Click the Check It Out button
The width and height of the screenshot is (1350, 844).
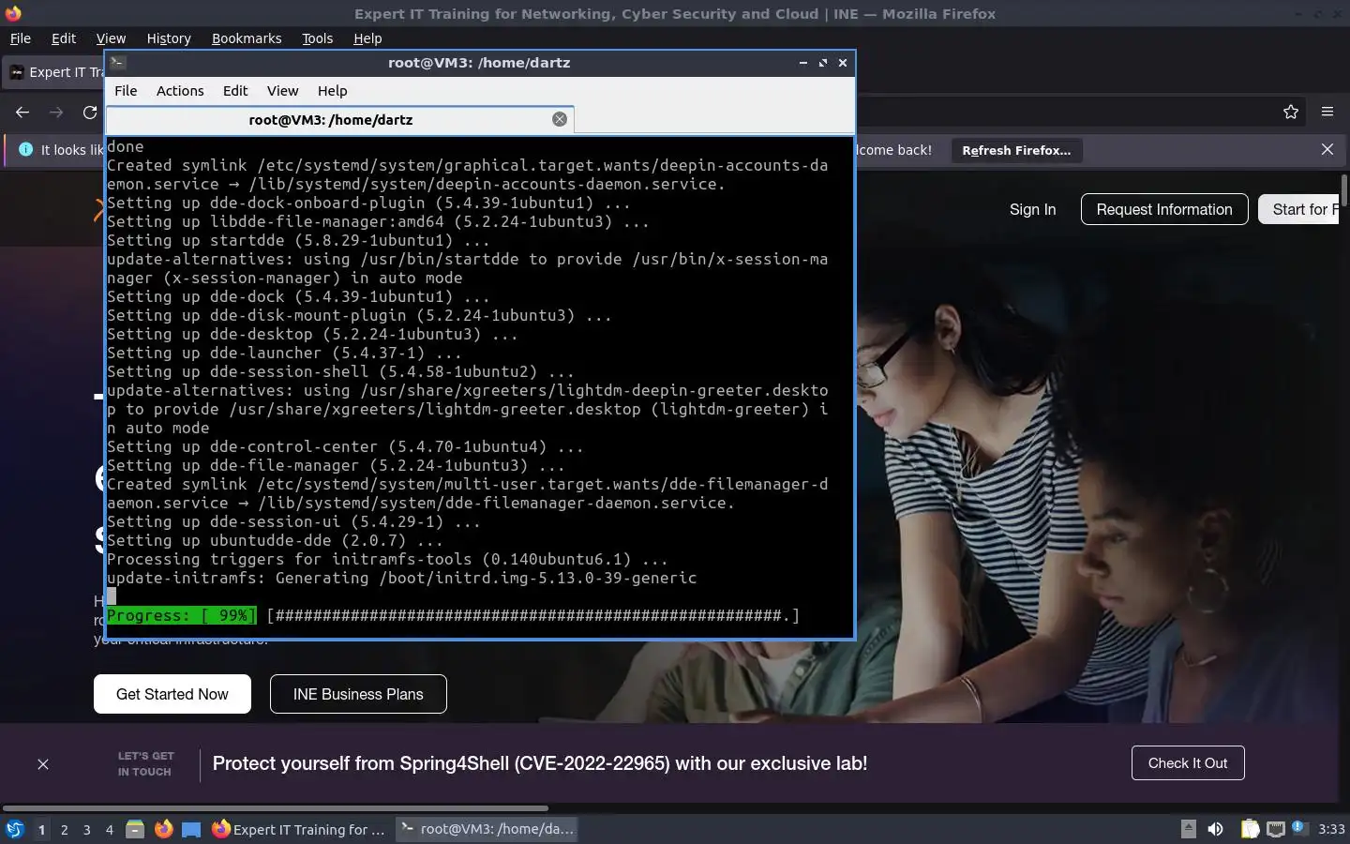[x=1188, y=763]
